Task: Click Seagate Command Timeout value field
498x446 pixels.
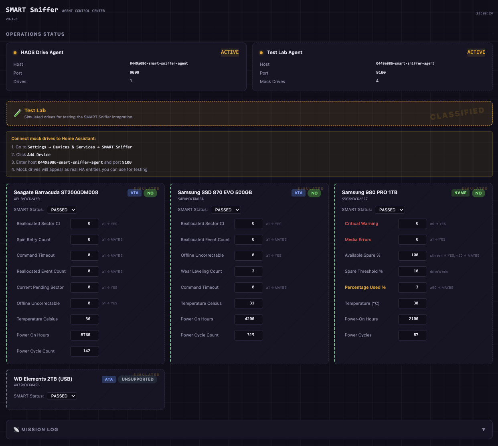Action: 85,255
